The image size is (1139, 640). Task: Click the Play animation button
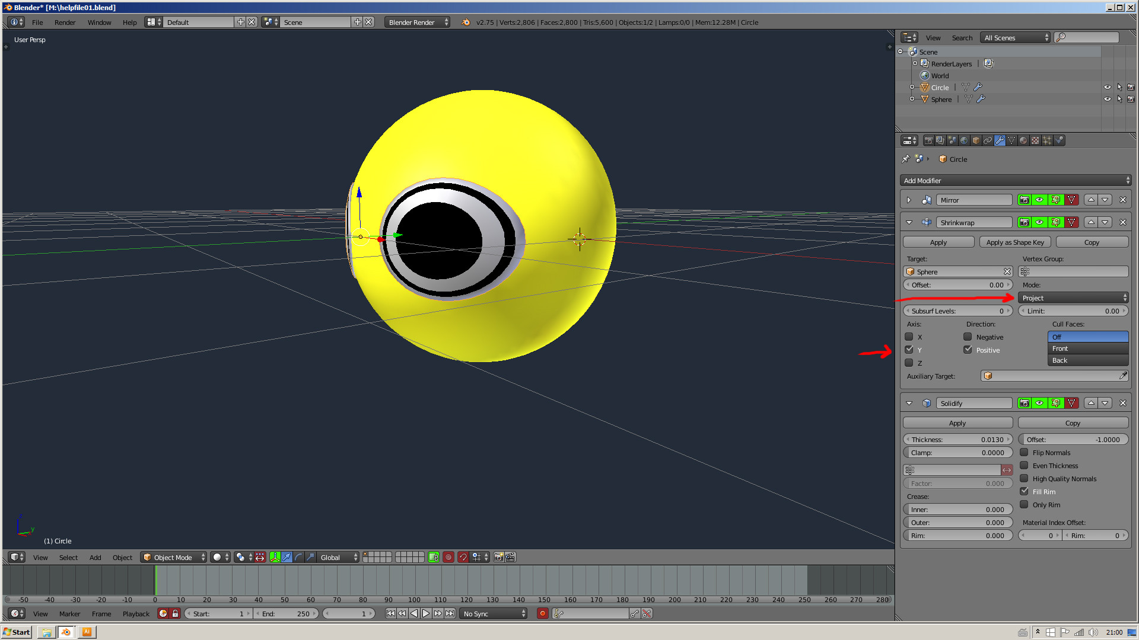pos(426,614)
